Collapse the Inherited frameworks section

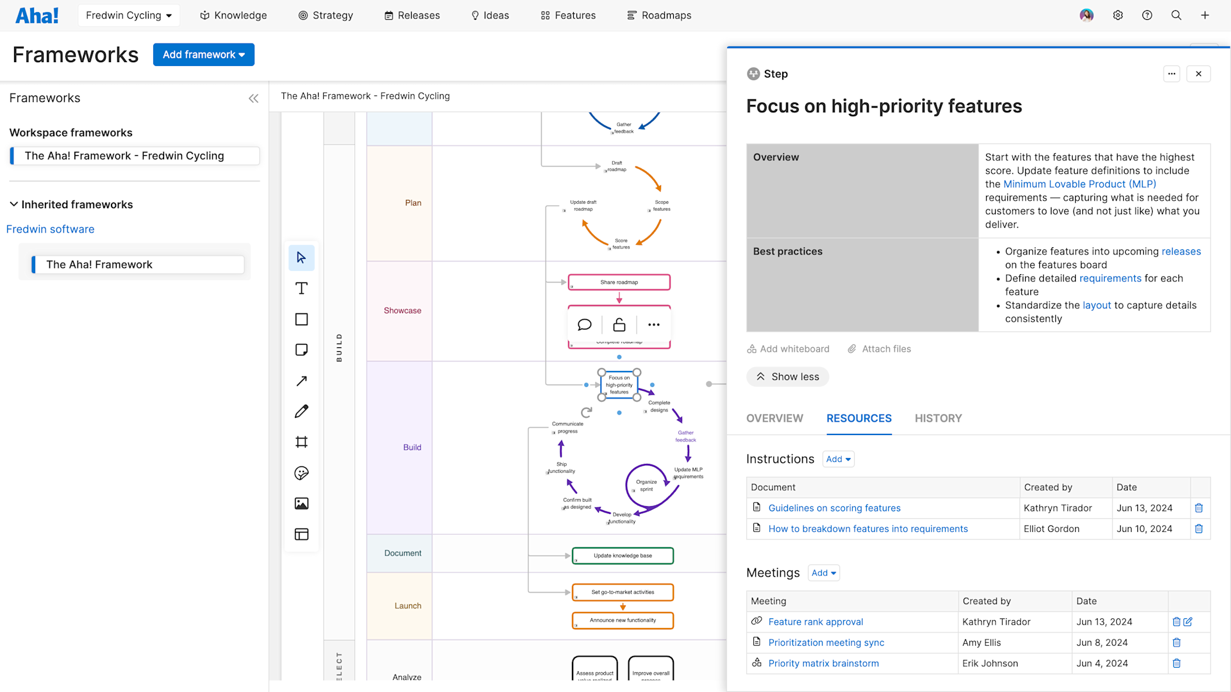point(13,204)
